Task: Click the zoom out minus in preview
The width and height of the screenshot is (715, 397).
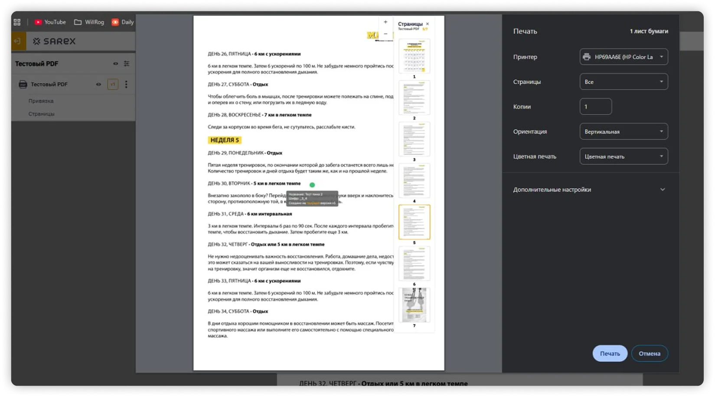Action: (x=385, y=33)
